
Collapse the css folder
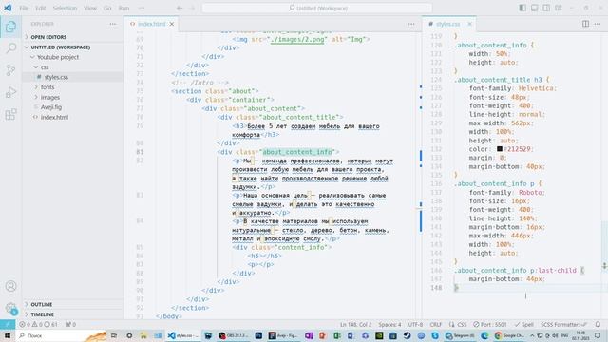point(72,67)
